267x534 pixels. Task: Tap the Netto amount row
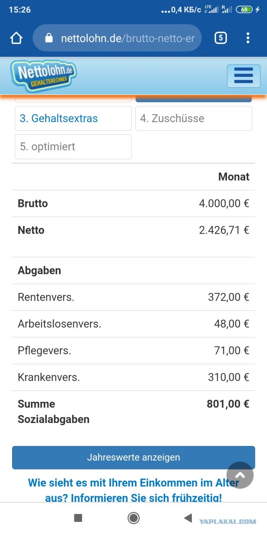pyautogui.click(x=133, y=230)
